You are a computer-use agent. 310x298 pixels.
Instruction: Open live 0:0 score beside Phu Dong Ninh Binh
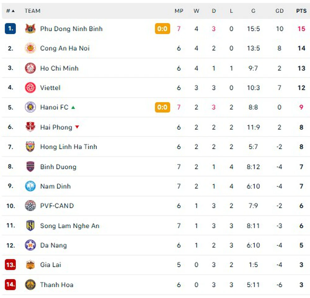[162, 29]
